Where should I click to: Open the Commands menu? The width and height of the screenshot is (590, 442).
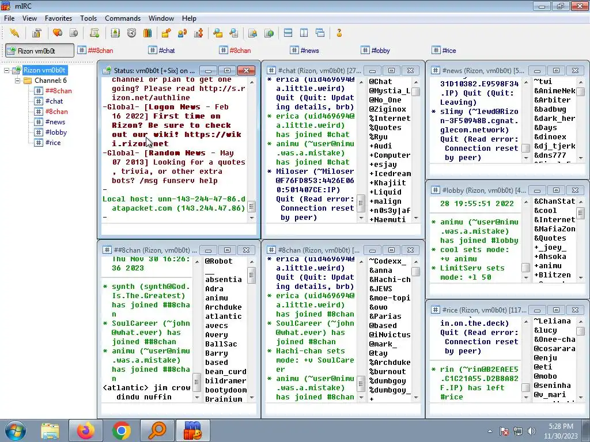pos(123,18)
